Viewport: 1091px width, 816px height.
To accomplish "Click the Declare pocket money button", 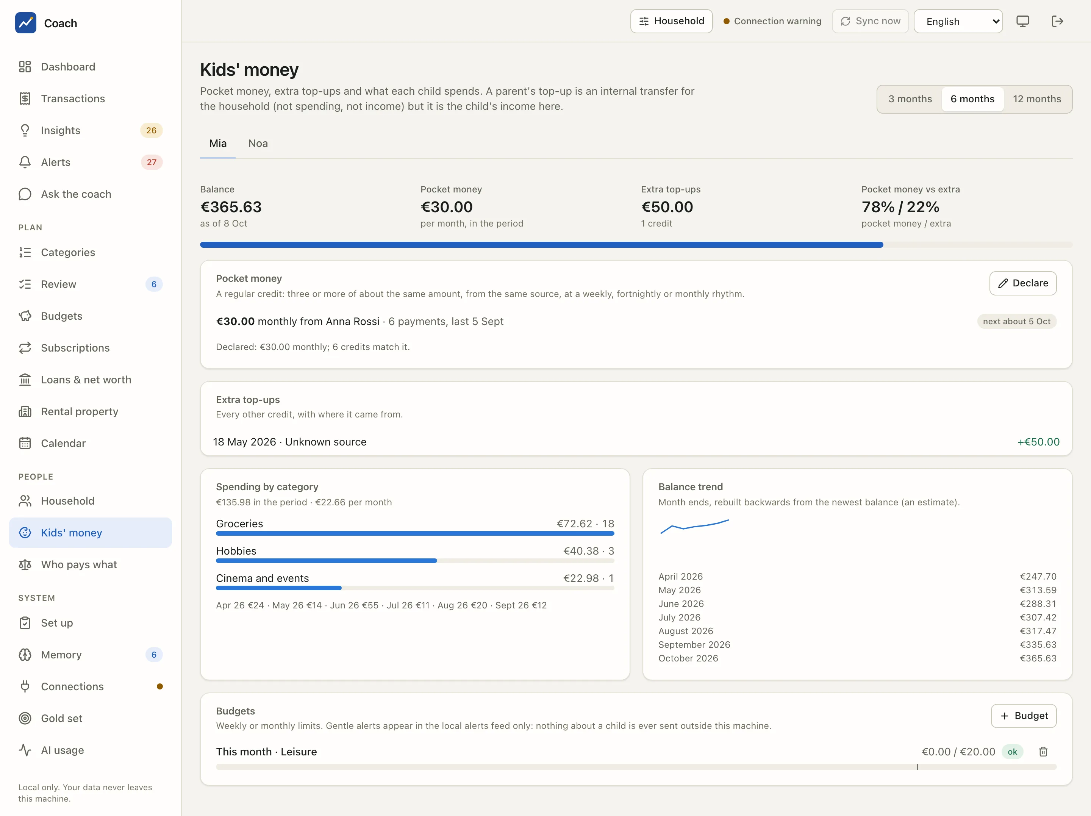I will tap(1023, 283).
